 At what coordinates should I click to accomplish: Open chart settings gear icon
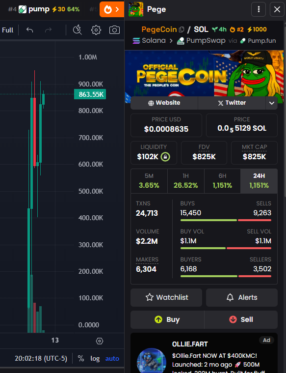[x=96, y=30]
